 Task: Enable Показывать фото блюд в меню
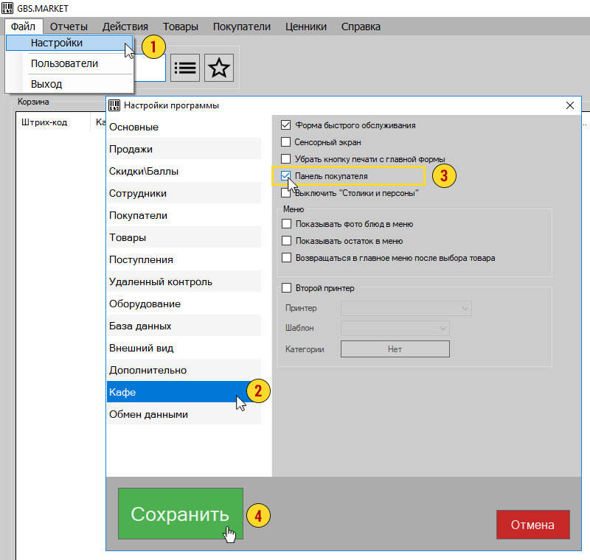[x=286, y=224]
